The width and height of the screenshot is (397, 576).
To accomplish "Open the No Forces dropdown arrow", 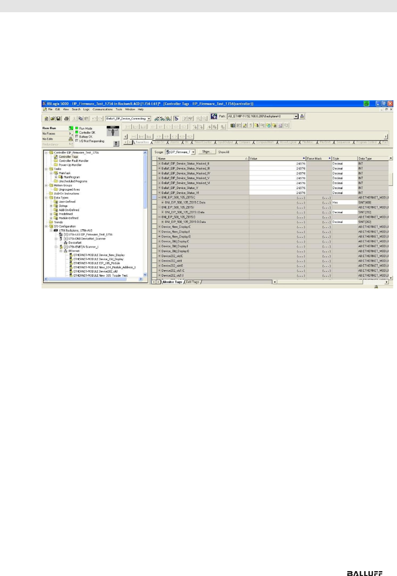I will (x=71, y=134).
